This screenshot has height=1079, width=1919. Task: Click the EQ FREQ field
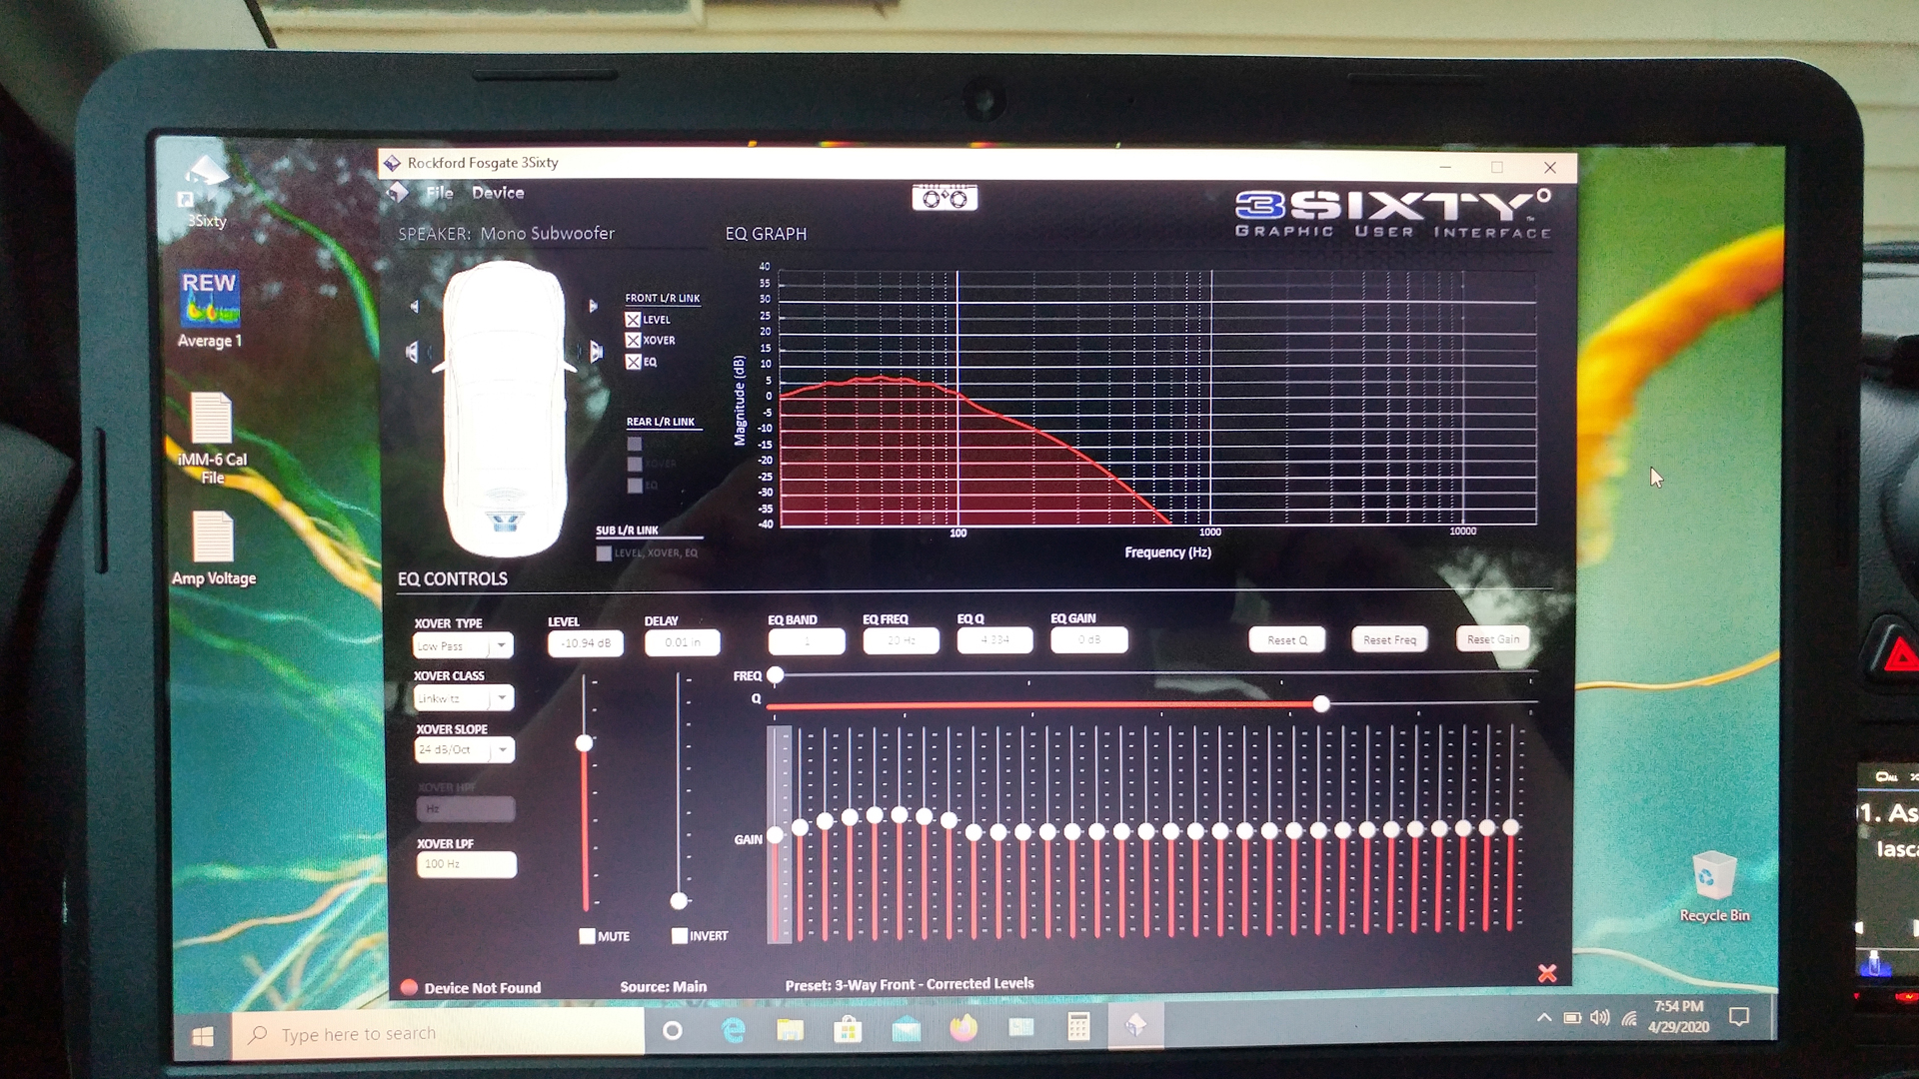coord(901,640)
